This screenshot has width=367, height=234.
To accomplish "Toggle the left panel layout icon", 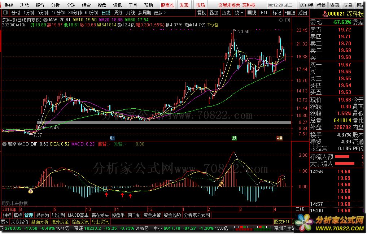I will 6,13.
